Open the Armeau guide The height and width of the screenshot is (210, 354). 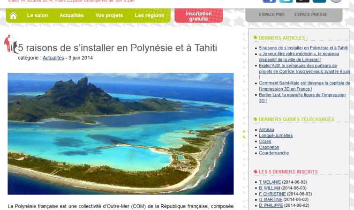pyautogui.click(x=266, y=130)
